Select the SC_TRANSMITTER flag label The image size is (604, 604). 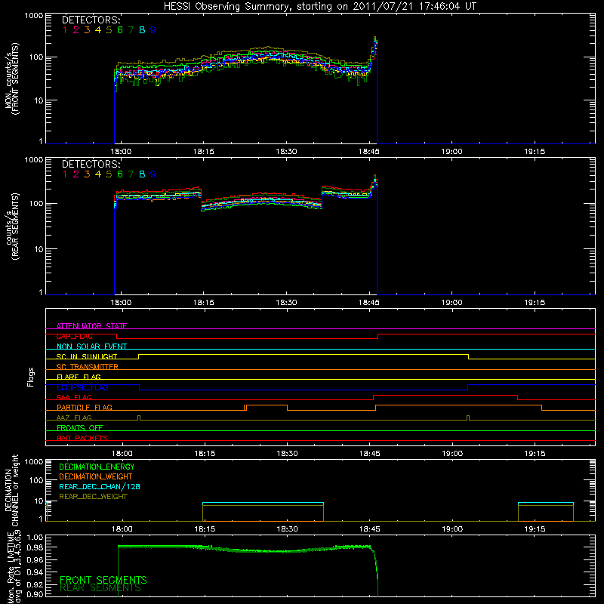87,367
